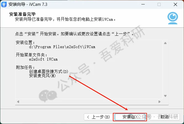
Task: Click the 创建桌面快捷方式(D) task line
Action: pyautogui.click(x=48, y=71)
